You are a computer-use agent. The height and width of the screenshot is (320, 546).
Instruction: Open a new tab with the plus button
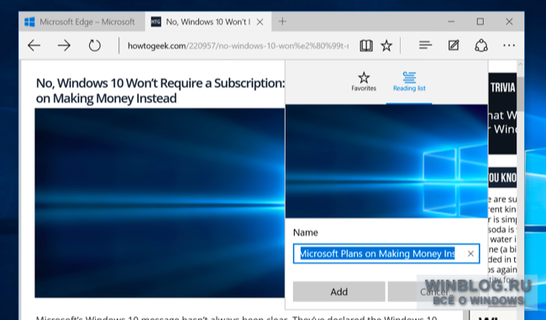coord(282,22)
